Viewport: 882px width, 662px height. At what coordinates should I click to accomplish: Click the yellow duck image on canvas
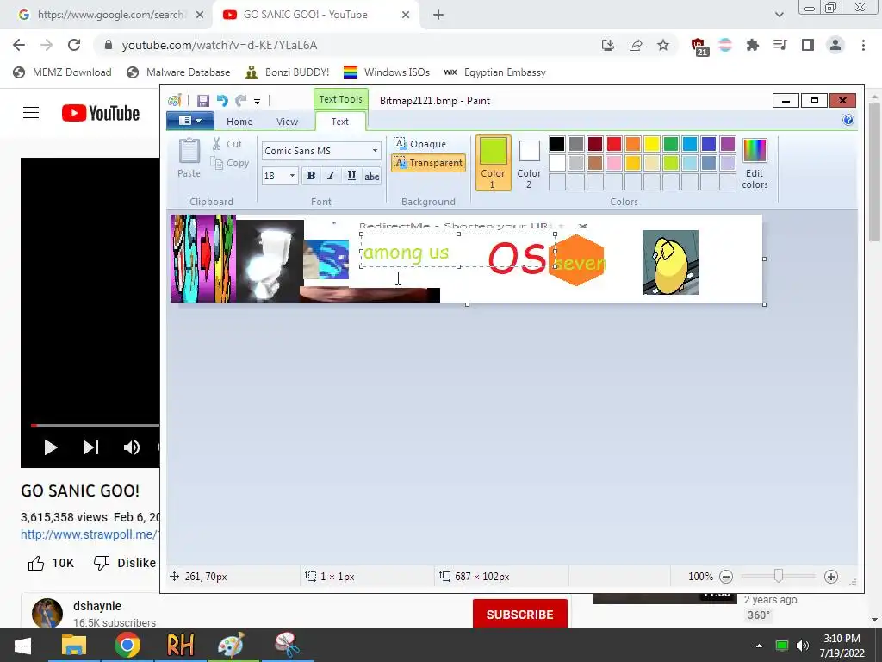tap(670, 262)
